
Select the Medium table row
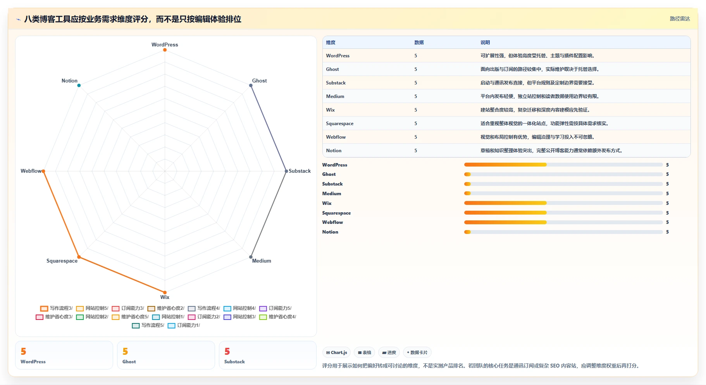pyautogui.click(x=506, y=96)
